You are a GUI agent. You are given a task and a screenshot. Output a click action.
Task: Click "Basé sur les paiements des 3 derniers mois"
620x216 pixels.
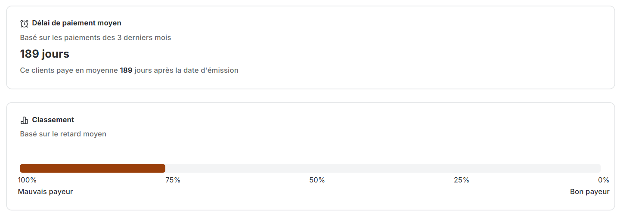[x=96, y=38]
